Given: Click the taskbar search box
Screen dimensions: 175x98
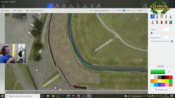Looking at the screenshot, I should [22, 96].
